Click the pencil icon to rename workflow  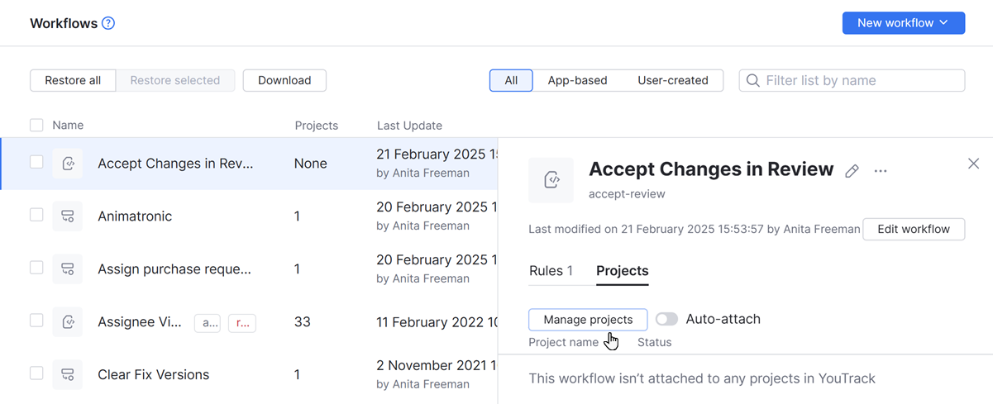(852, 171)
